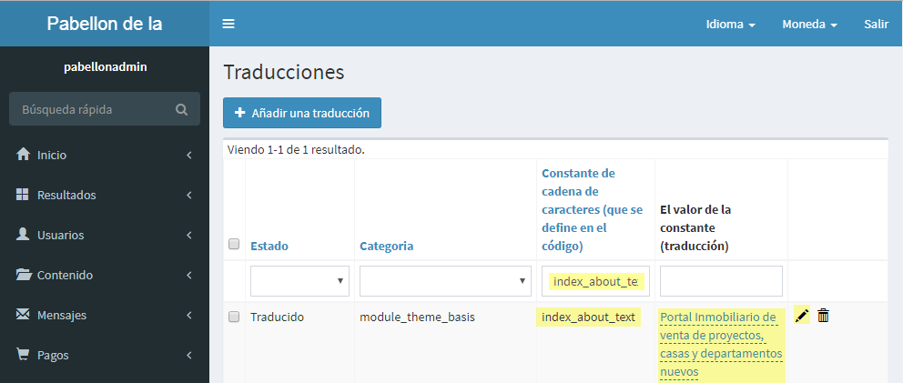Screen dimensions: 903x383
Task: Click the Resultados grid icon
Action: pos(24,195)
